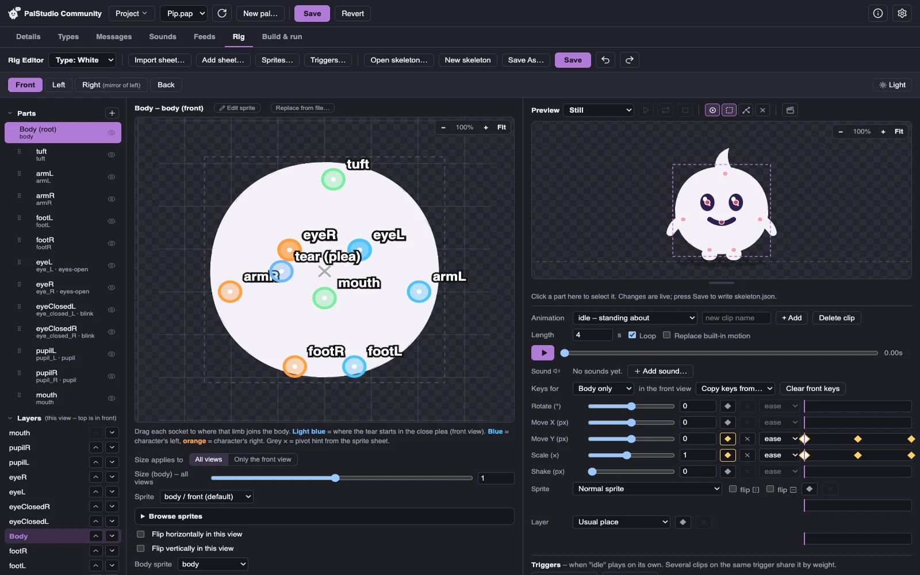Click the animation timeline scrubber handle
This screenshot has width=920, height=575.
565,353
